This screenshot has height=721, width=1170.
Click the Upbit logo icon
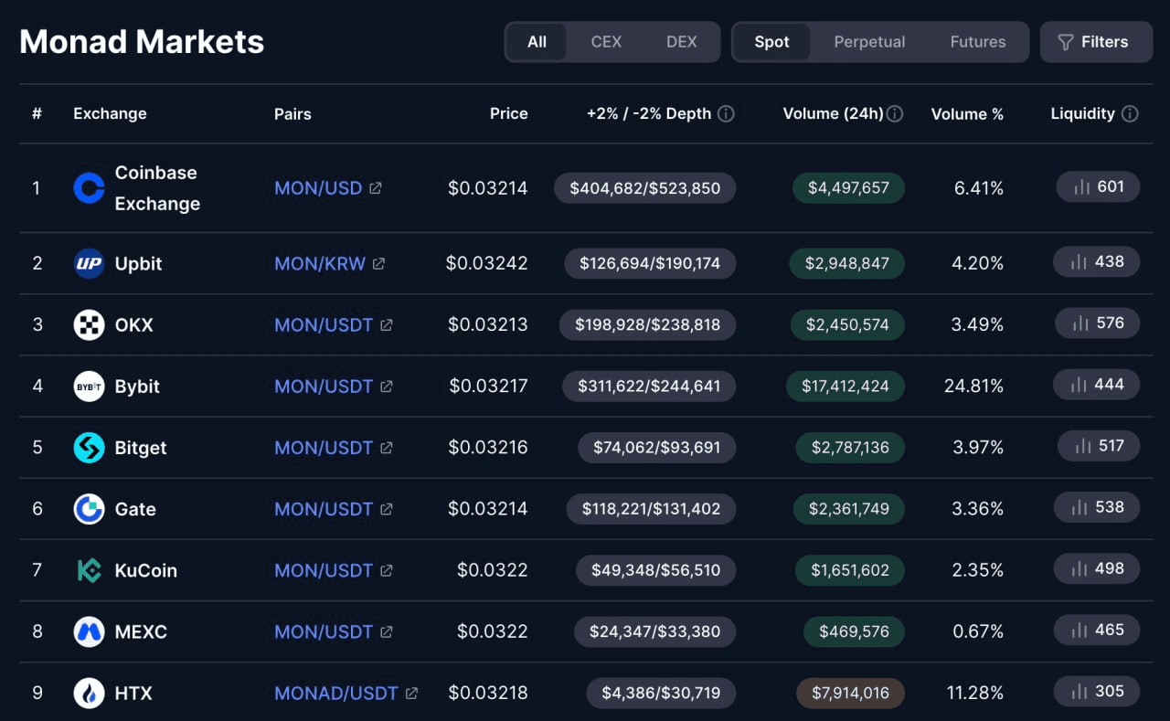[89, 263]
